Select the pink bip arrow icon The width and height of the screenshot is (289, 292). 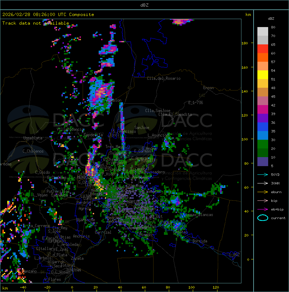[263, 200]
